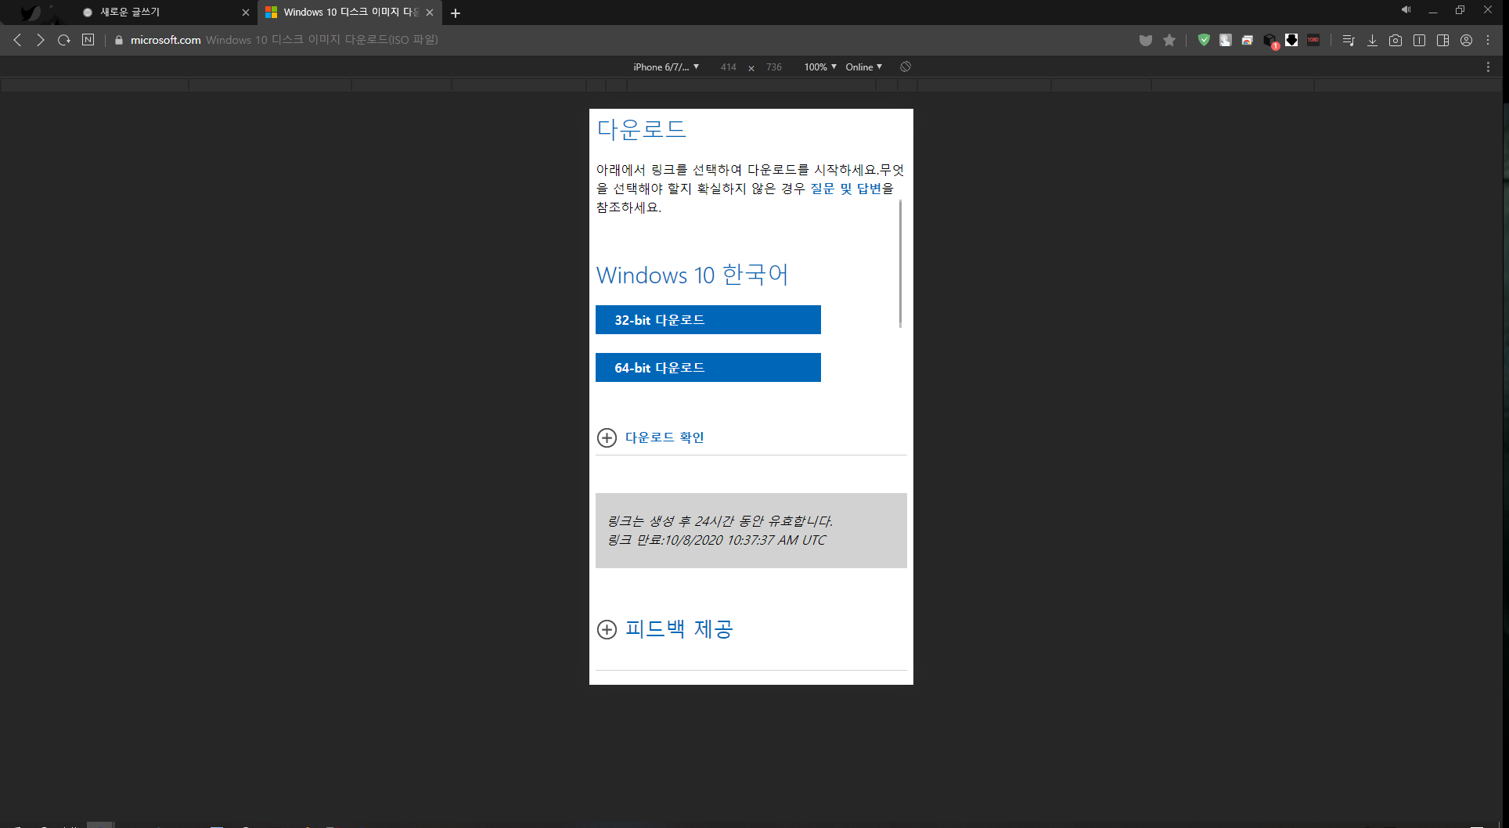Click the site security lock icon
1509x828 pixels.
(119, 40)
